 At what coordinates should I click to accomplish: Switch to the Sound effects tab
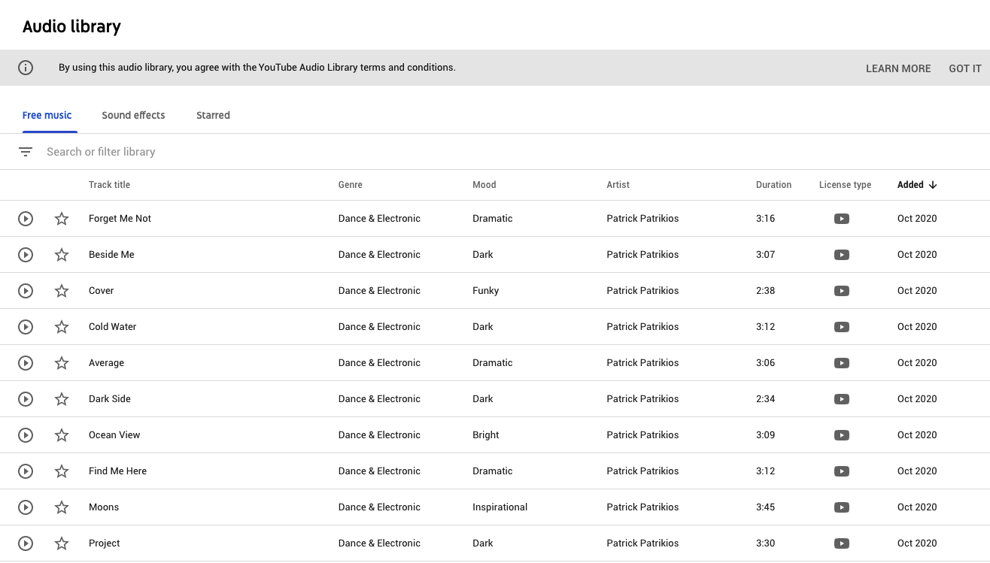tap(133, 115)
